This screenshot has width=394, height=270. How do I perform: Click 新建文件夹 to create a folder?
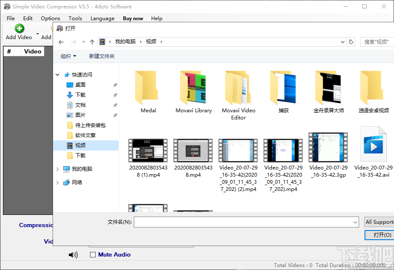(101, 56)
